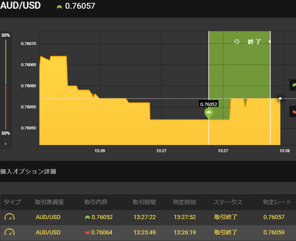Click the history clock icon beside 終了
Screen dimensions: 296x241
click(237, 42)
